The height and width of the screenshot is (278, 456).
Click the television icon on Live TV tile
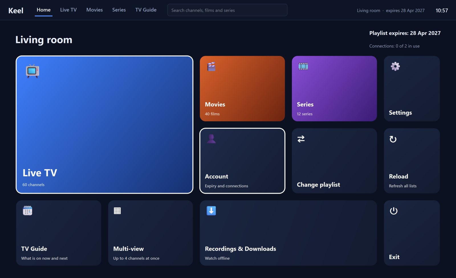click(x=32, y=71)
